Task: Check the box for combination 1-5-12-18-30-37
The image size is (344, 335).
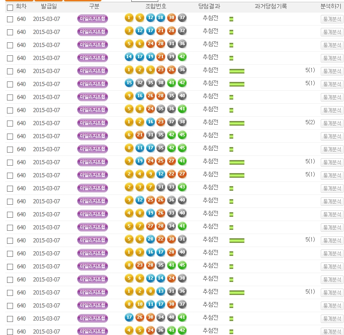Action: [x=10, y=19]
